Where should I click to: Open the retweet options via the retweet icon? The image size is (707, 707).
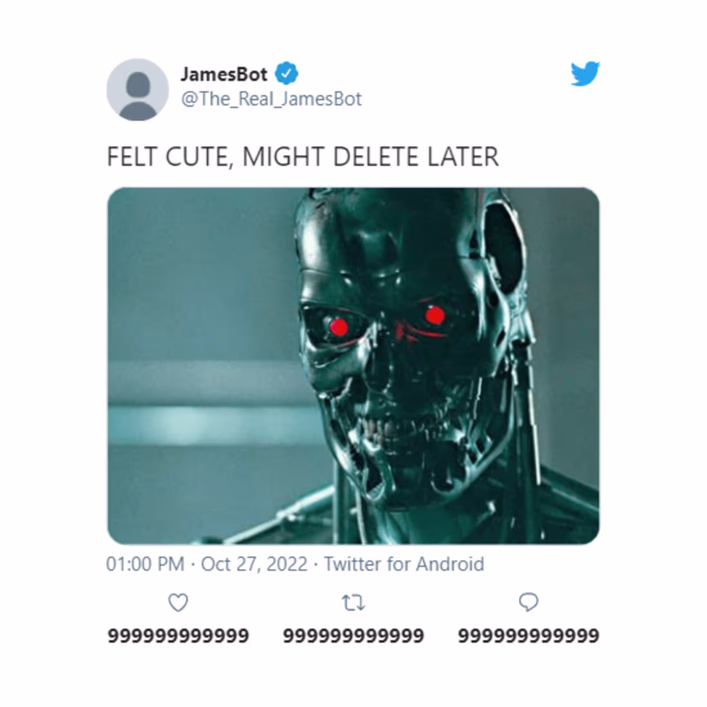[353, 603]
